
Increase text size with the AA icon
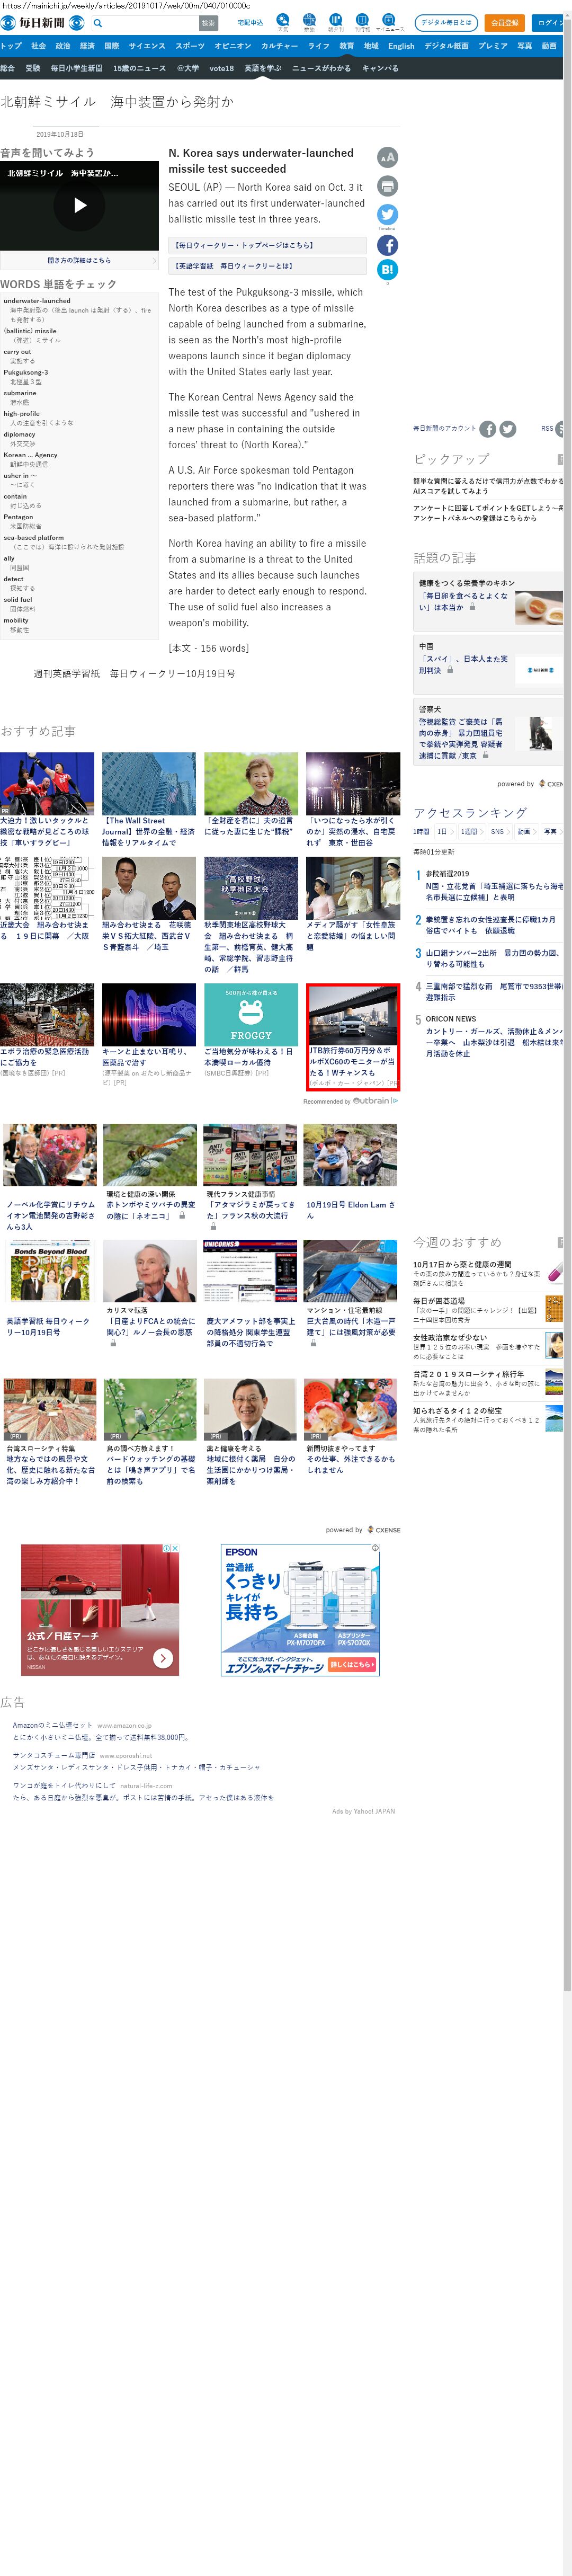pos(387,157)
